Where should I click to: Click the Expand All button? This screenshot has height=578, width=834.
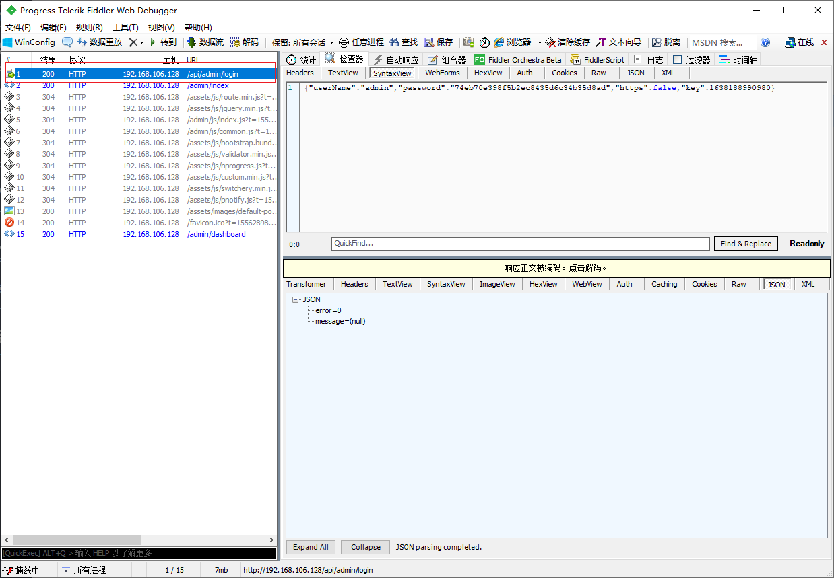tap(311, 547)
